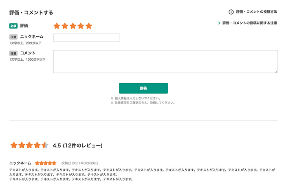286x189 pixels.
Task: Click the 任意 badge beside コメント
Action: click(x=13, y=53)
